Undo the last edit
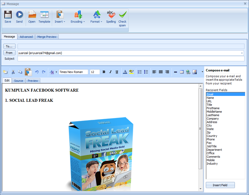The height and width of the screenshot is (195, 249). click(37, 72)
